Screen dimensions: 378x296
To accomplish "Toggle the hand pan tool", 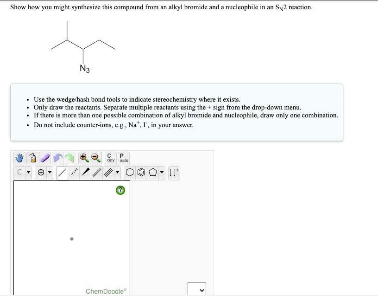I will pos(19,159).
